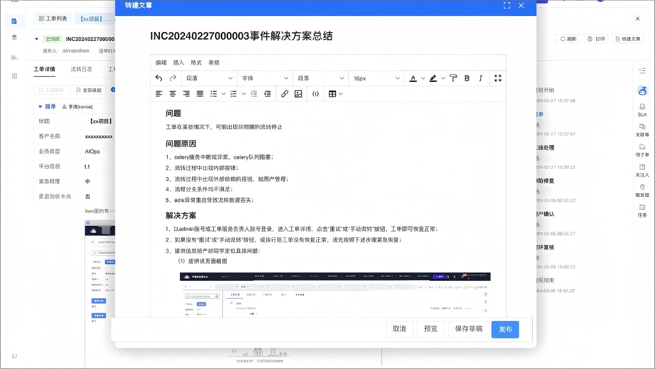The height and width of the screenshot is (369, 655).
Task: Click the 预览 button
Action: point(431,329)
